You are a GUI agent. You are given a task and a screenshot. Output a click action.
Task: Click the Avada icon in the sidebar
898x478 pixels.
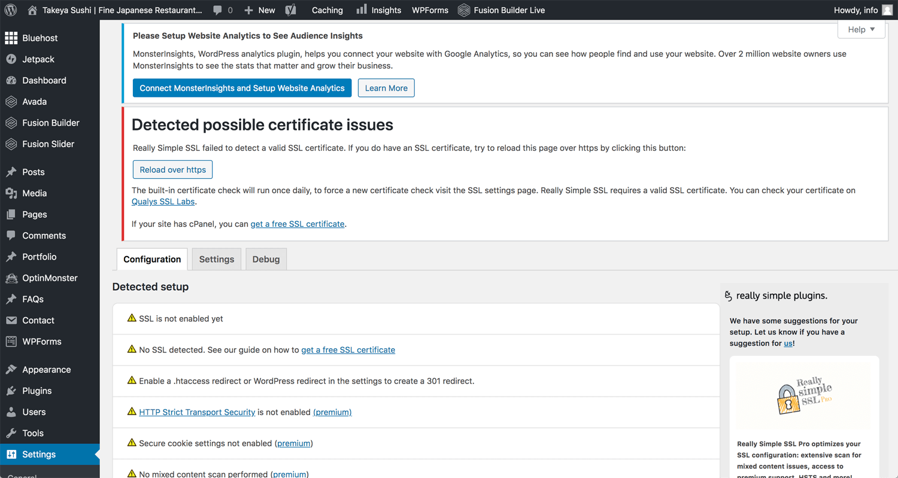point(11,102)
